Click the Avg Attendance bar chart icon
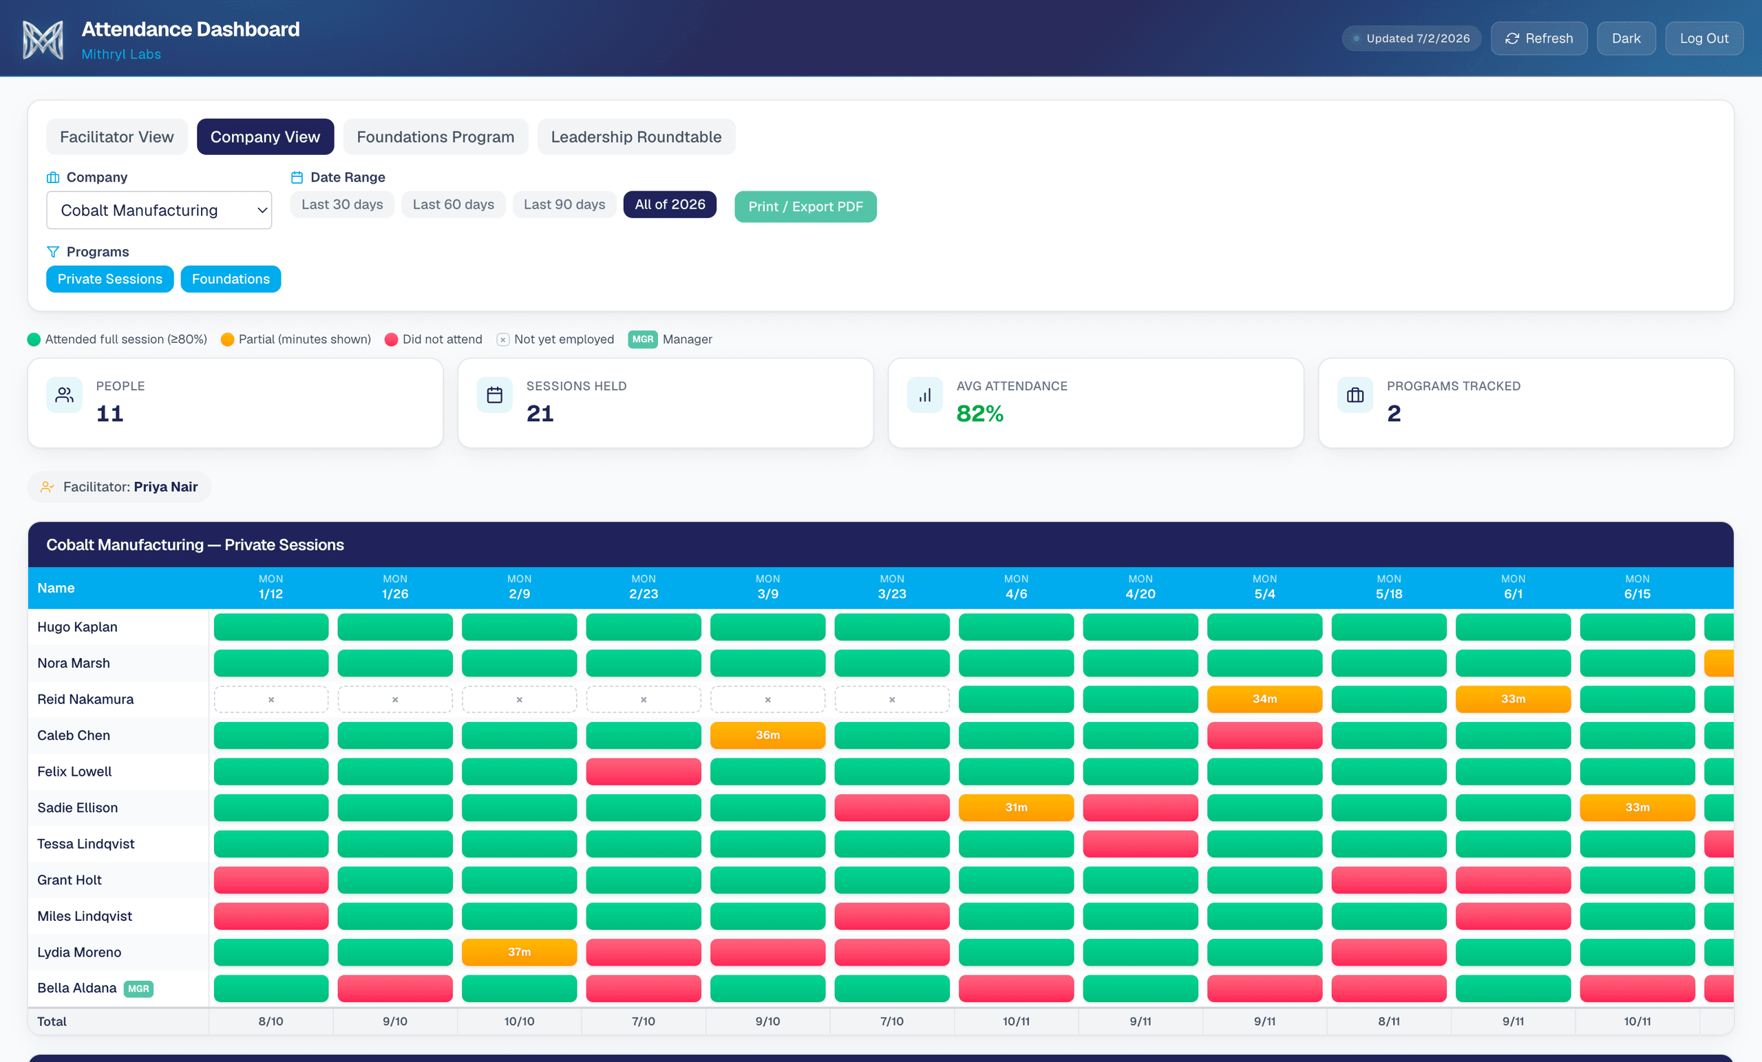 pos(925,395)
